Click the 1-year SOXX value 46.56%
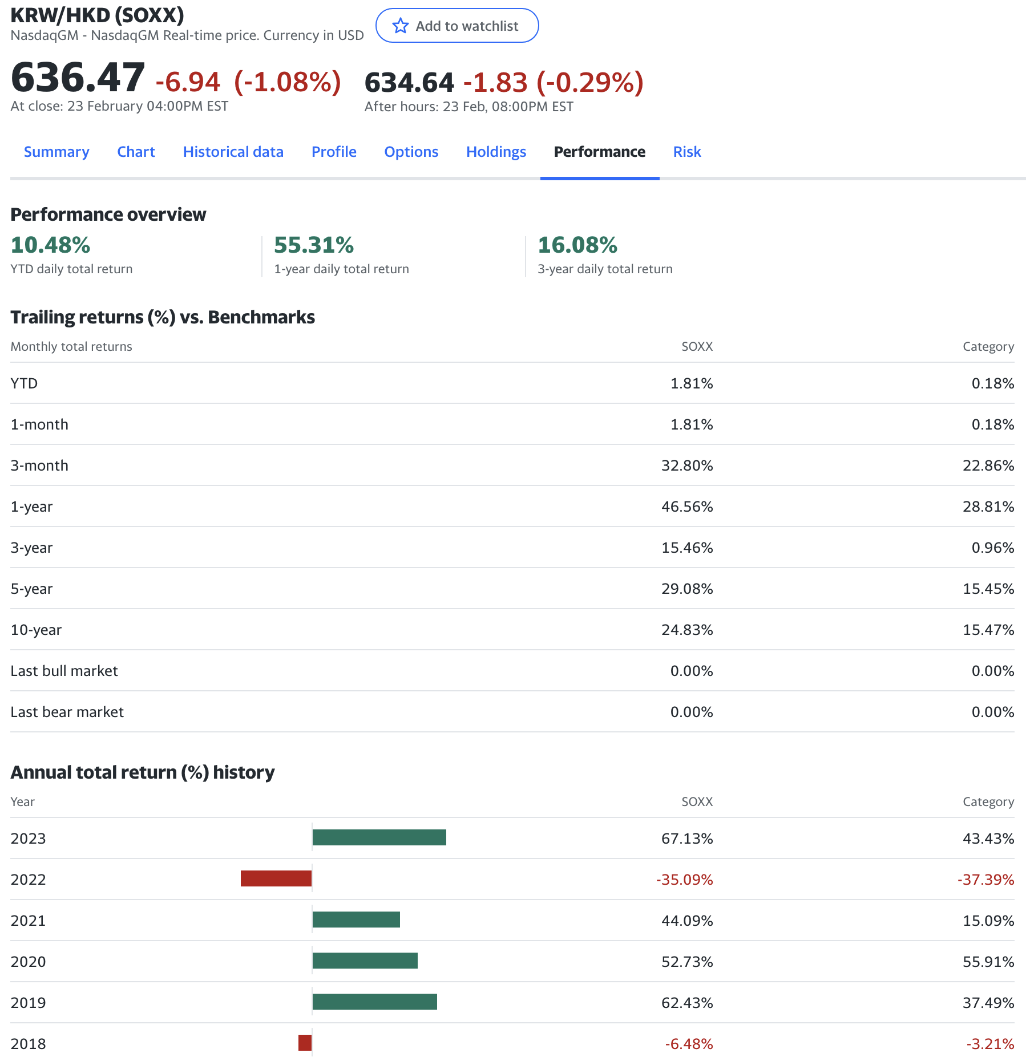The height and width of the screenshot is (1061, 1026). 687,507
